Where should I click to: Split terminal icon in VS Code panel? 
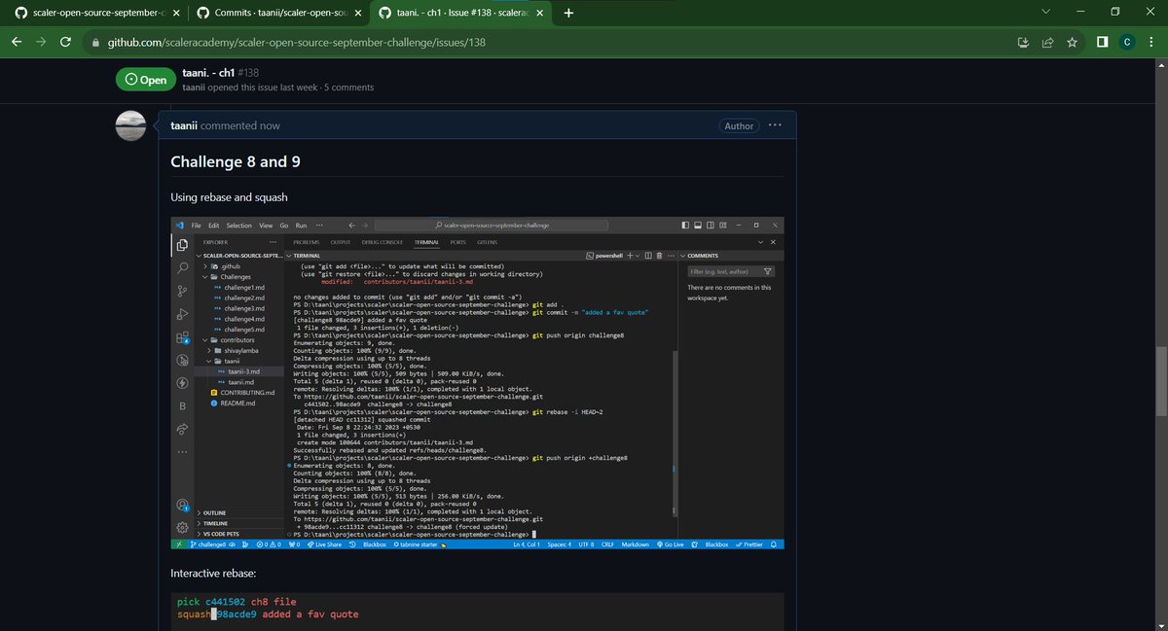click(648, 255)
